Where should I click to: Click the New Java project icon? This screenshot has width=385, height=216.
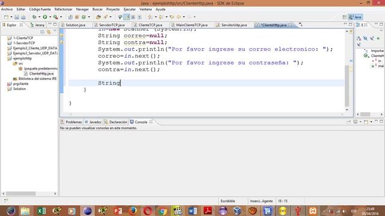pyautogui.click(x=70, y=17)
